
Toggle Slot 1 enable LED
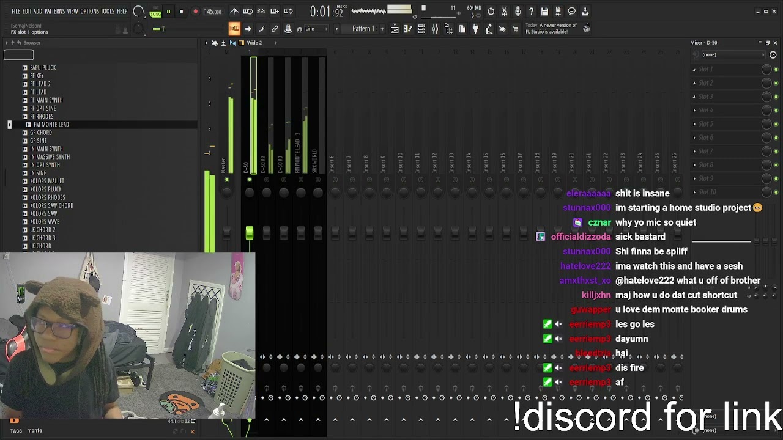pyautogui.click(x=776, y=70)
